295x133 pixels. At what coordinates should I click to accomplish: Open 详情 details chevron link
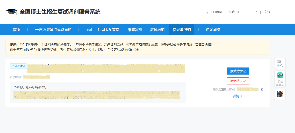[237, 96]
